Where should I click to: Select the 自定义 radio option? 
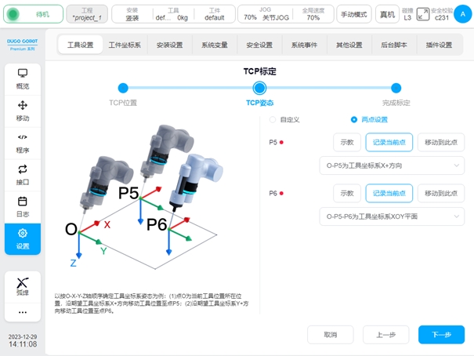[273, 120]
